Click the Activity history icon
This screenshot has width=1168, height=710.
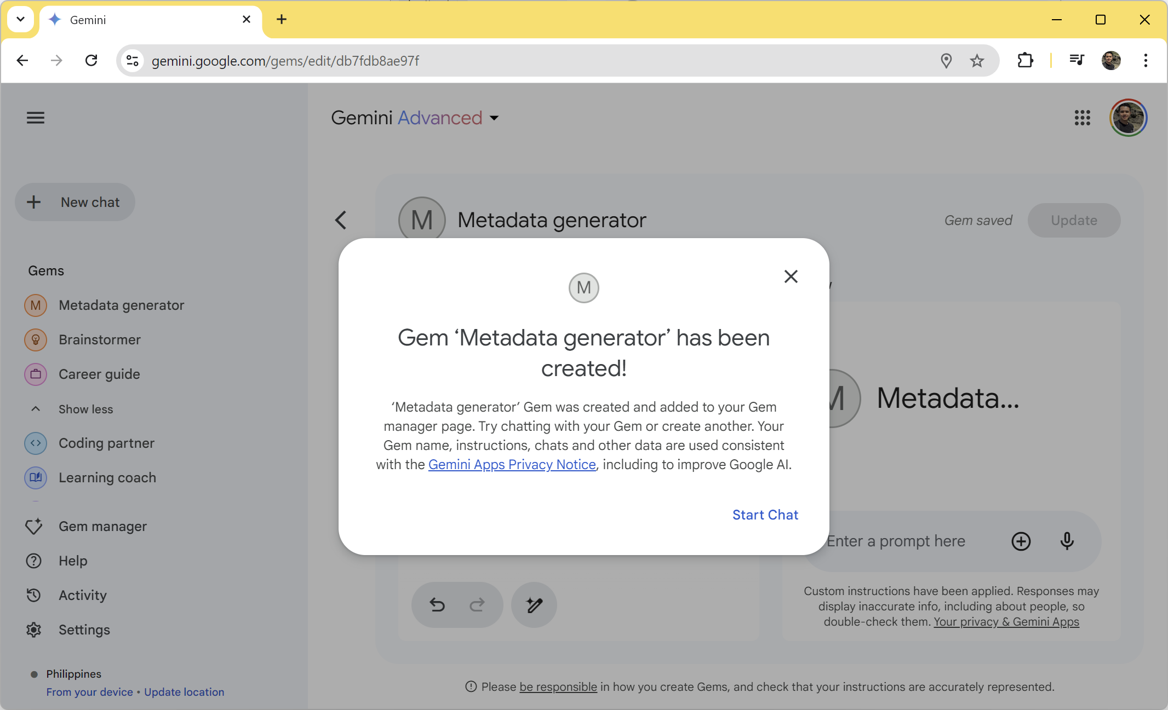[x=34, y=595]
